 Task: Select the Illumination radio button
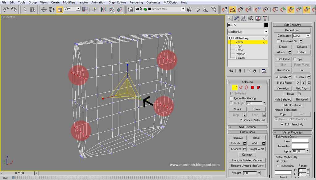(x=278, y=166)
